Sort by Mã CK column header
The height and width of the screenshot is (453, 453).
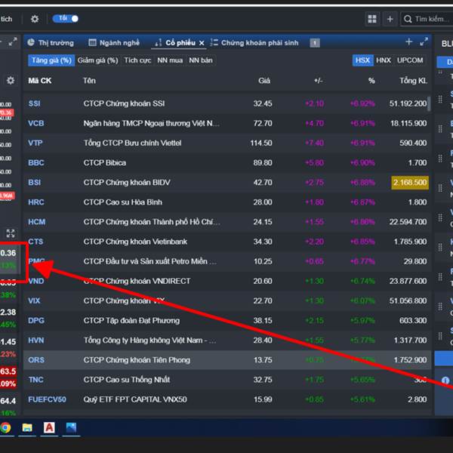click(x=39, y=81)
